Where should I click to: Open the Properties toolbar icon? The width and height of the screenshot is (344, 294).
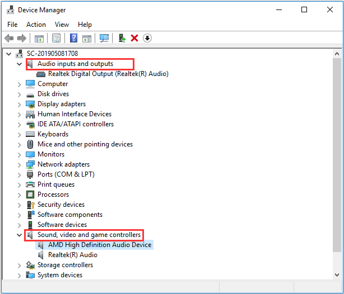pyautogui.click(x=57, y=39)
